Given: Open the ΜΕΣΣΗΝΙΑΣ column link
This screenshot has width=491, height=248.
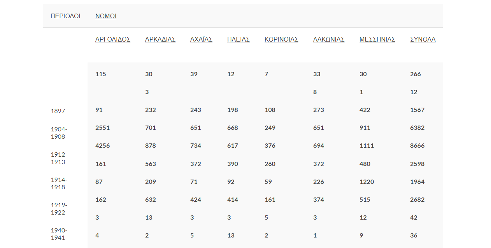Looking at the screenshot, I should point(377,39).
